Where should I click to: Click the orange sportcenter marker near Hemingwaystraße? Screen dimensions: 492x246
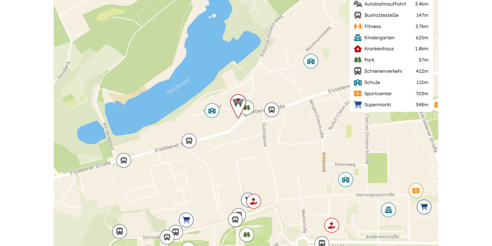[x=416, y=191]
